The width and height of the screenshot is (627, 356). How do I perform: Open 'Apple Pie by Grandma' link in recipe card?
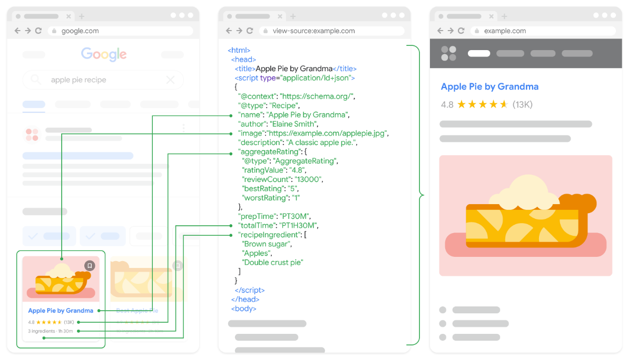coord(61,311)
